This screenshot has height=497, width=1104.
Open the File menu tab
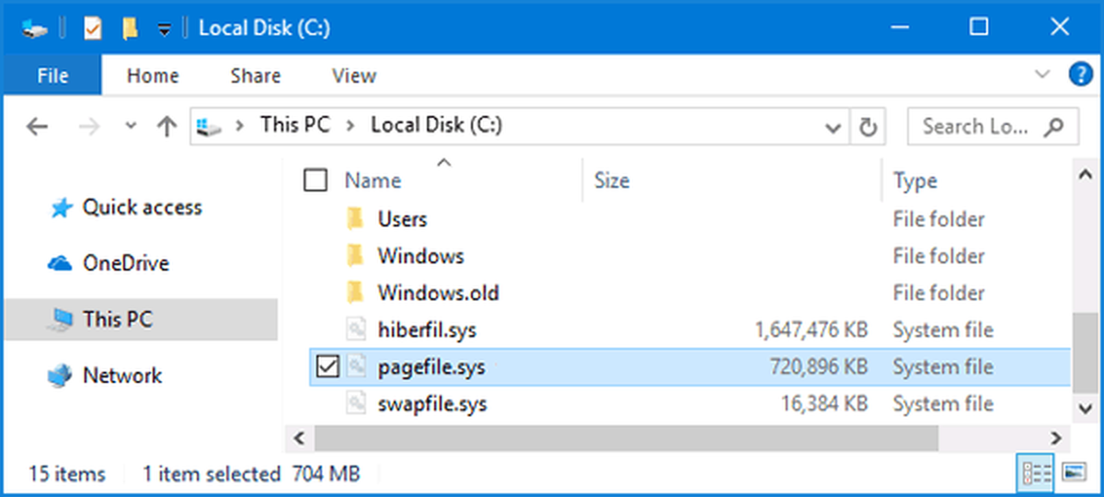click(x=53, y=76)
